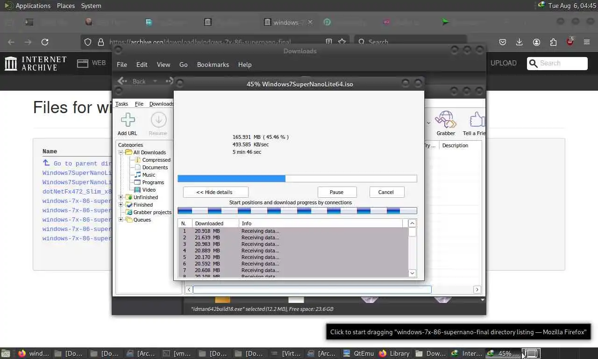Click Back in the Downloads file manager

pyautogui.click(x=132, y=81)
